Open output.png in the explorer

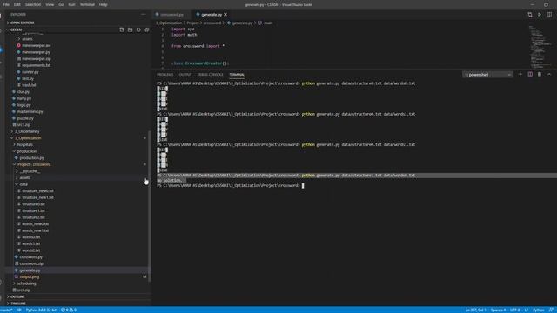pos(29,276)
